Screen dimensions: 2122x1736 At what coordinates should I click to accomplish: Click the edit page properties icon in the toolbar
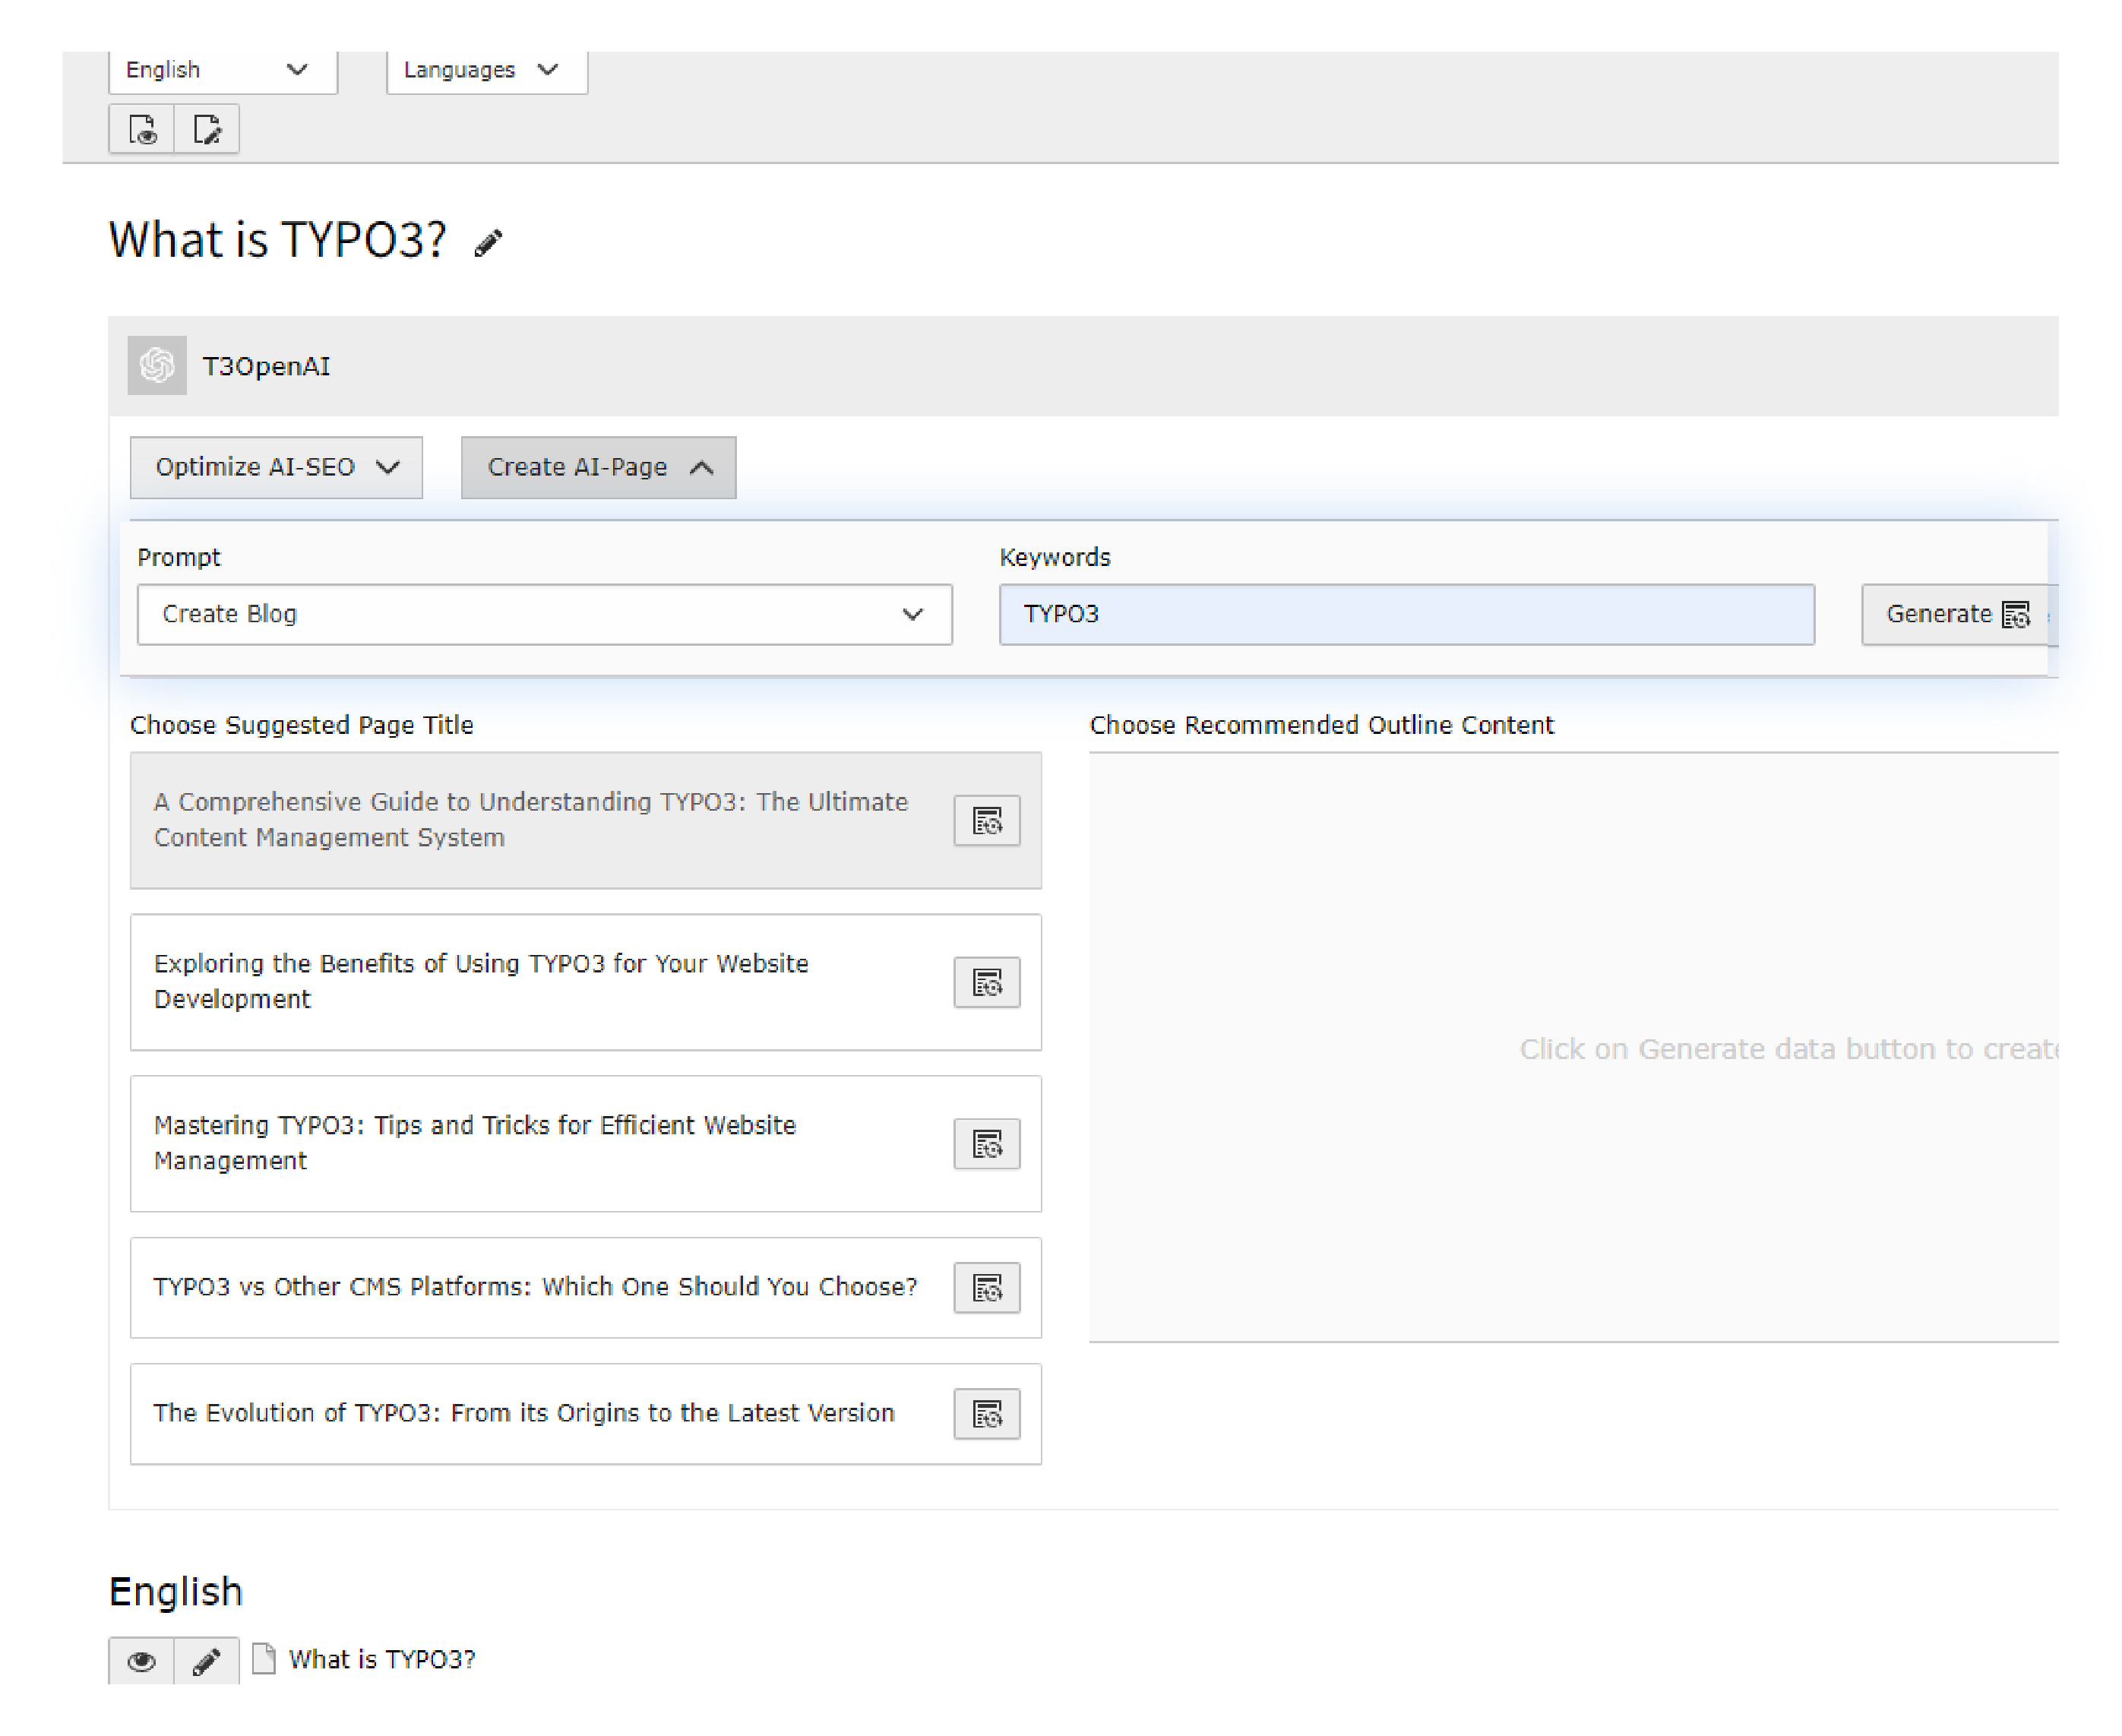click(206, 129)
